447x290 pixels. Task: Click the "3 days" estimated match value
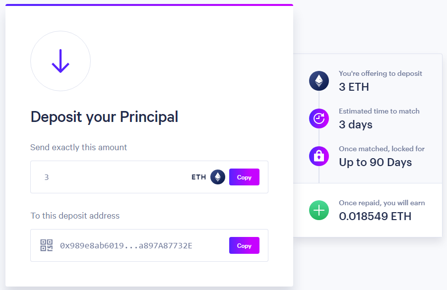coord(356,124)
